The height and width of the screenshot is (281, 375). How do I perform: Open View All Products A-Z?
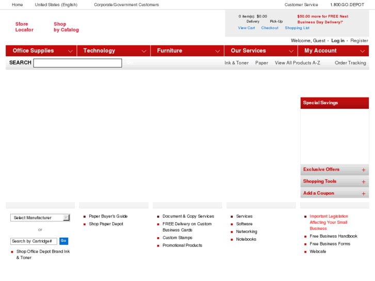point(298,63)
